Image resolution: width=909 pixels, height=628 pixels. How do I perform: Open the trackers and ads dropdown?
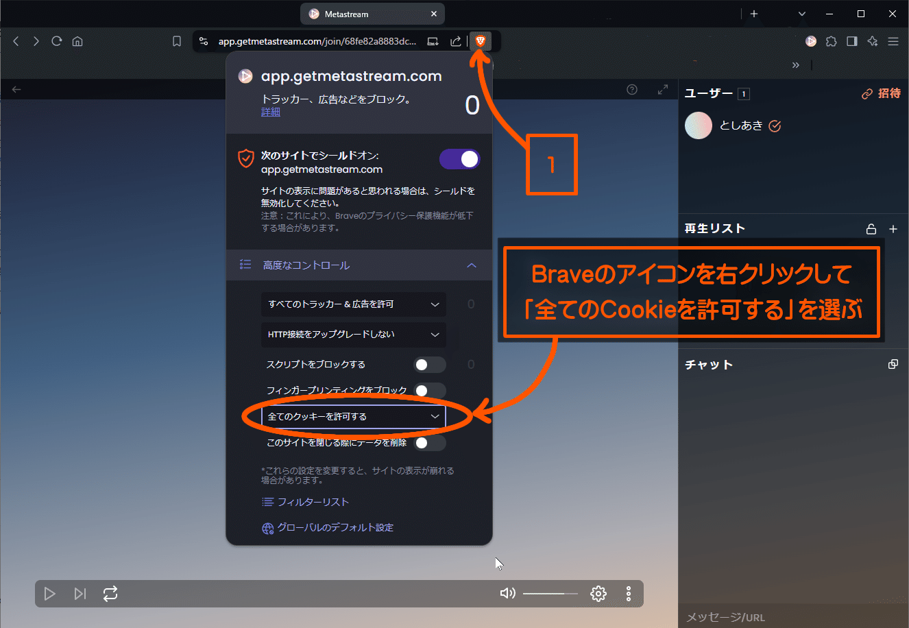tap(354, 304)
